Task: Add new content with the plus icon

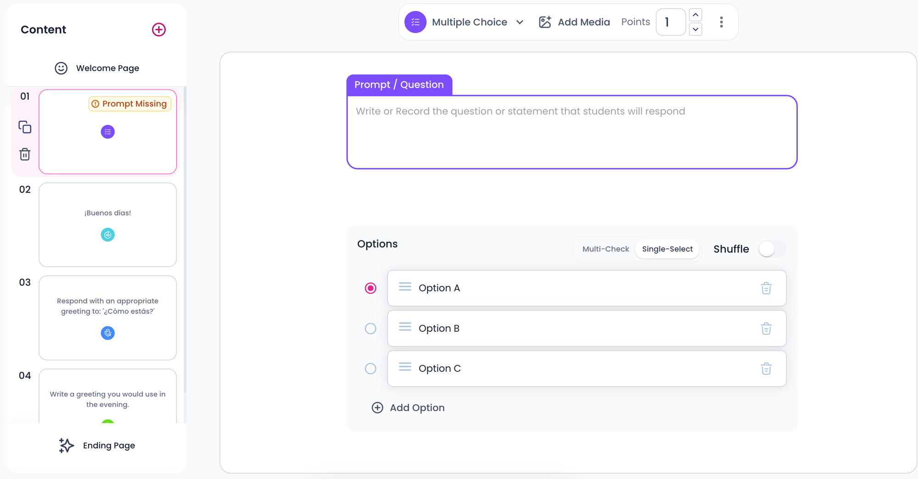Action: (x=159, y=29)
